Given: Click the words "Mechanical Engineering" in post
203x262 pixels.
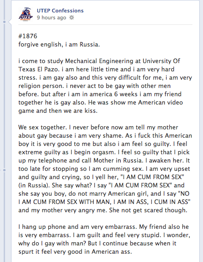Looking at the screenshot, I should pyautogui.click(x=99, y=61).
